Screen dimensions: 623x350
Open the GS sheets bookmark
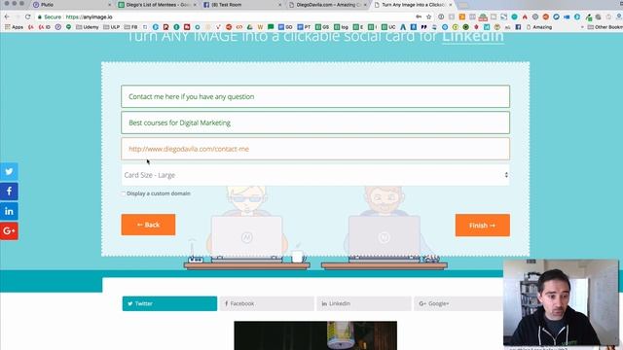point(322,27)
